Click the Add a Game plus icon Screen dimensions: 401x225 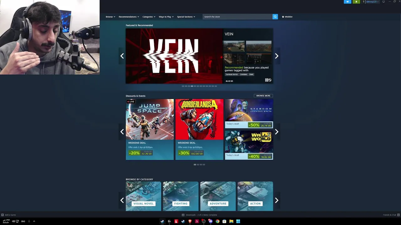coord(2,215)
